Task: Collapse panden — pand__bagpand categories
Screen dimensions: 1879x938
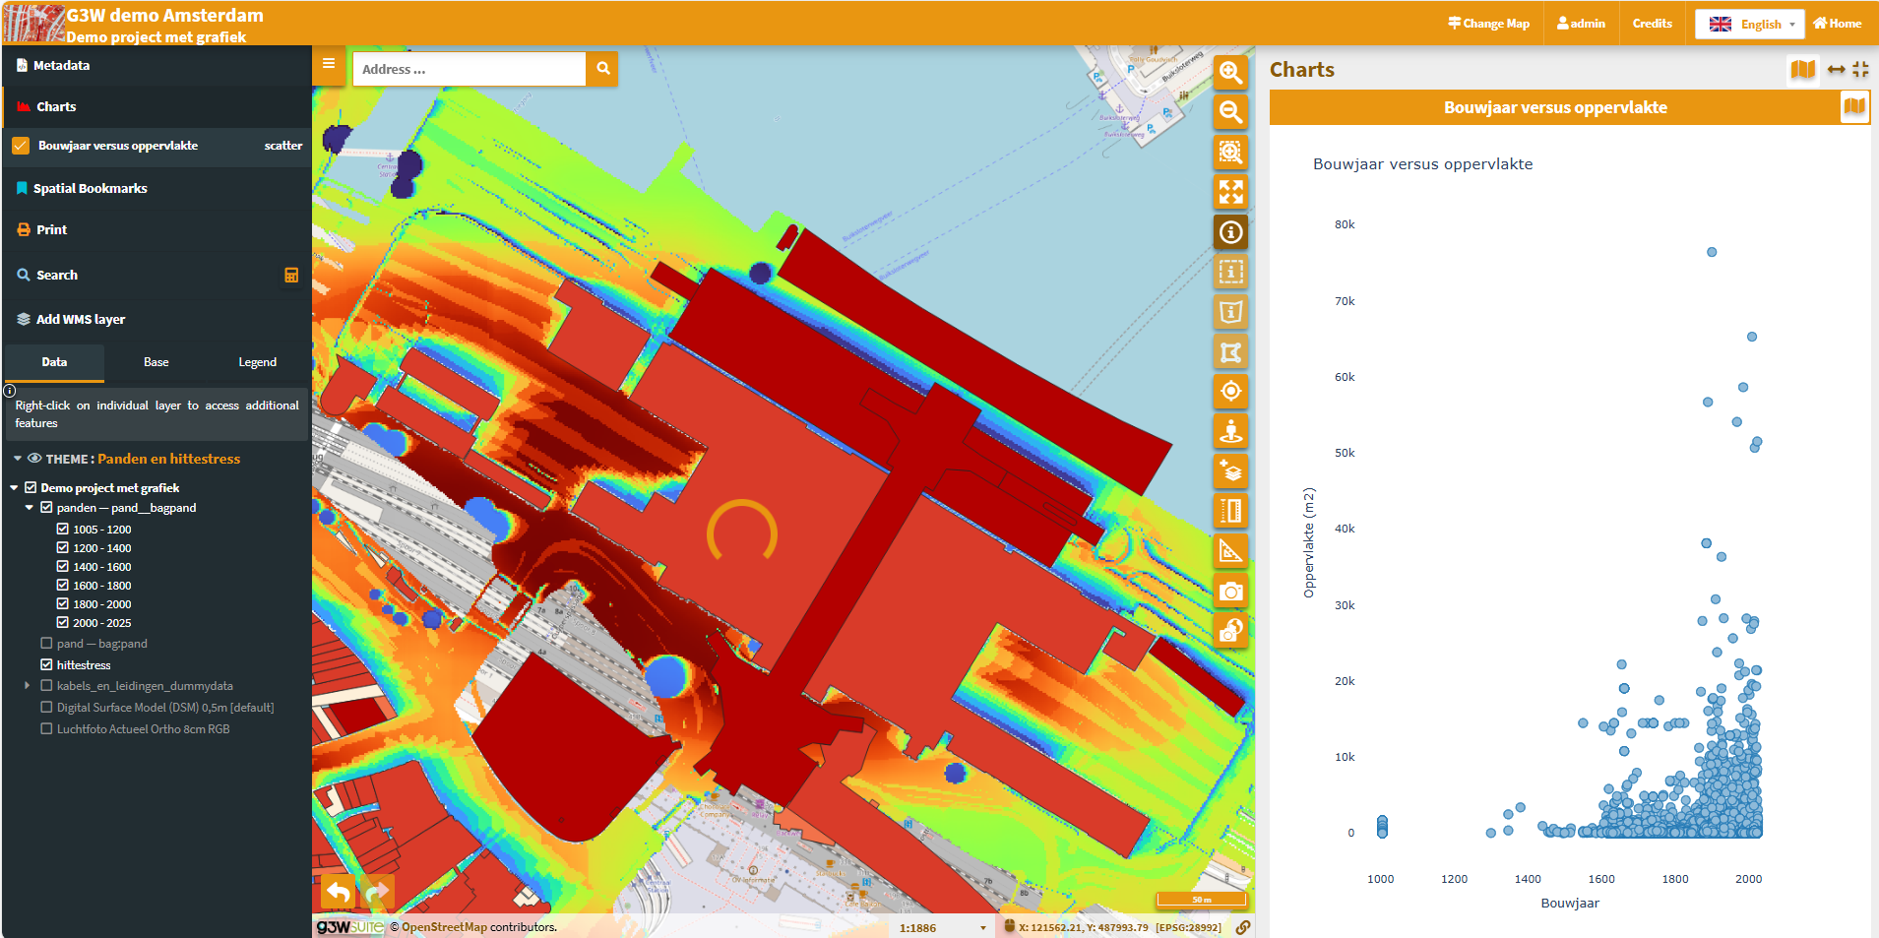Action: (30, 508)
